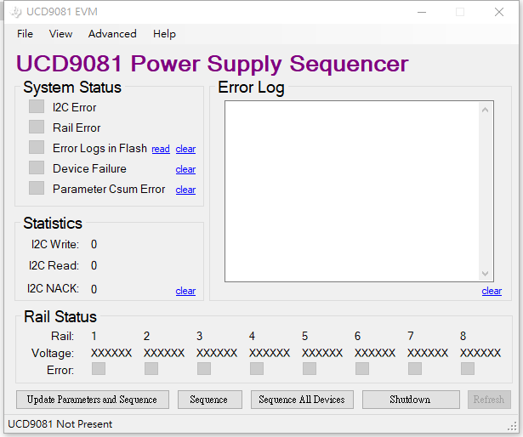The image size is (523, 437).
Task: Clear the Device Failure flag
Action: (x=185, y=169)
